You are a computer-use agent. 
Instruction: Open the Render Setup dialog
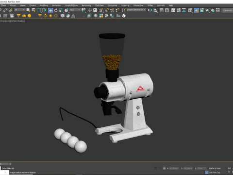[x=197, y=10]
